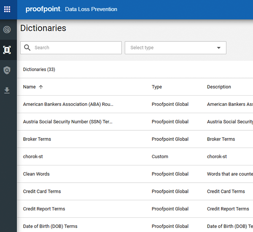Open the email at-sign sidebar icon
This screenshot has width=253, height=232.
pyautogui.click(x=7, y=30)
